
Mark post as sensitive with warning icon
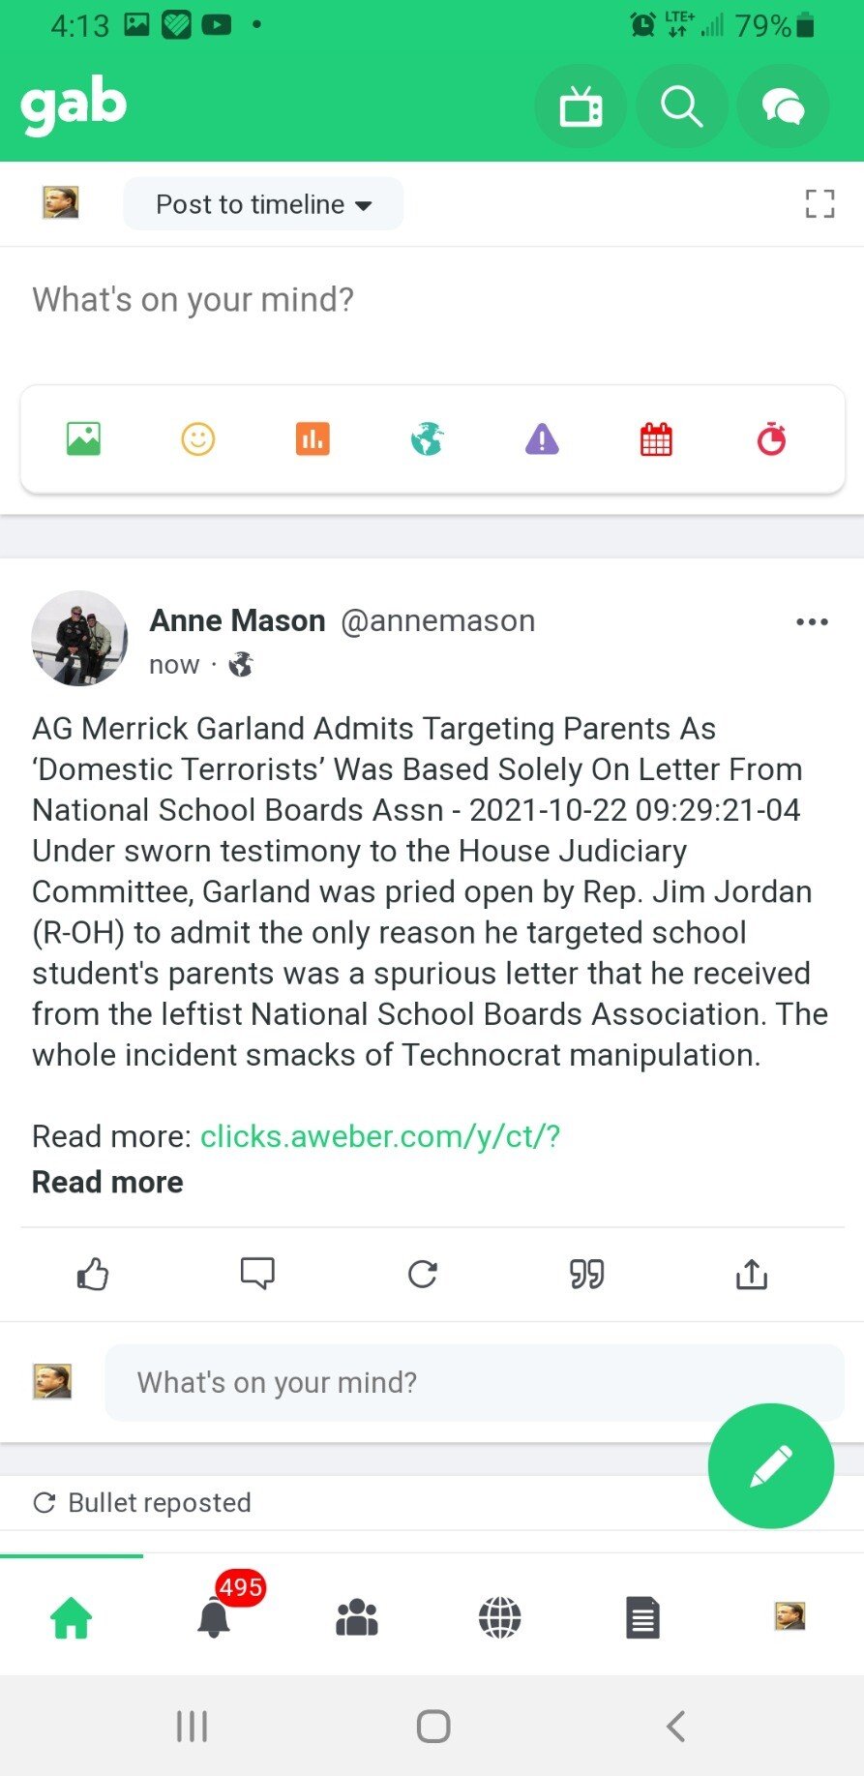point(542,439)
